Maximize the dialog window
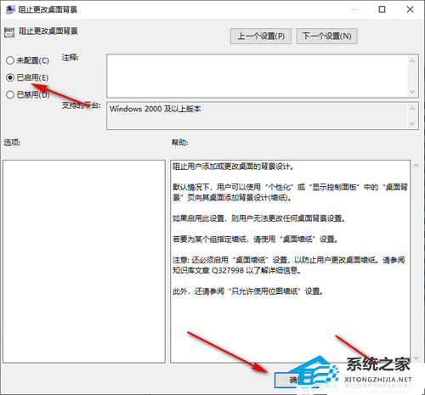Image resolution: width=425 pixels, height=395 pixels. pos(382,9)
